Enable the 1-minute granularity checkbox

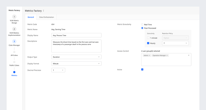[148, 38]
